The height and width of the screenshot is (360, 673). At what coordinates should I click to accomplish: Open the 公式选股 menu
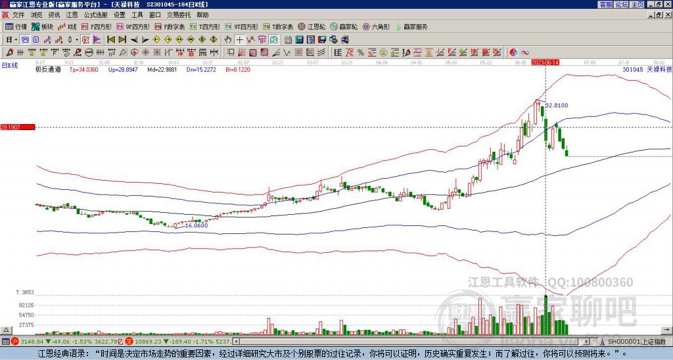(96, 15)
